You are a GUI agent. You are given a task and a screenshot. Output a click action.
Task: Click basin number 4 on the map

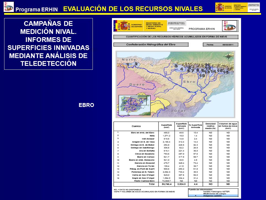181,69
